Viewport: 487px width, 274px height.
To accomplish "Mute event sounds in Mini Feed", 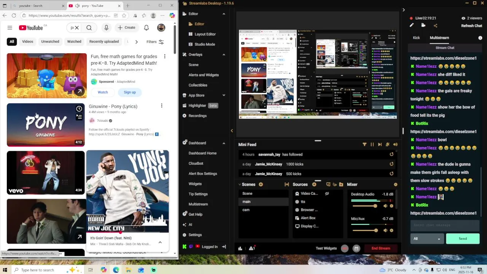I will coord(388,145).
